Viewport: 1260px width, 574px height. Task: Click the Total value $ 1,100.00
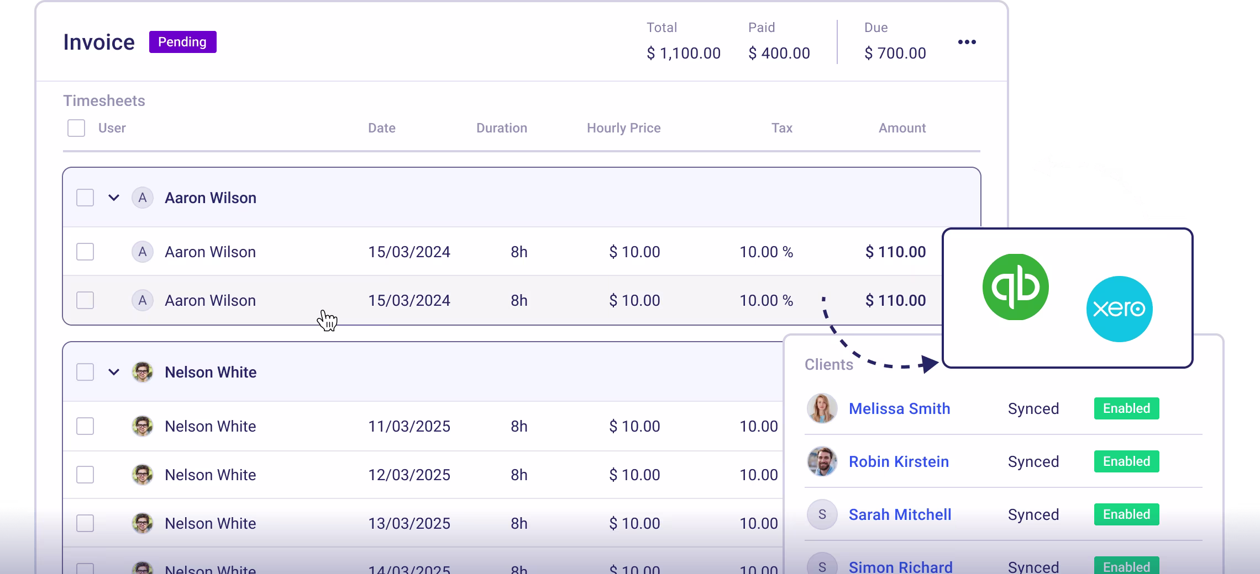[x=684, y=53]
